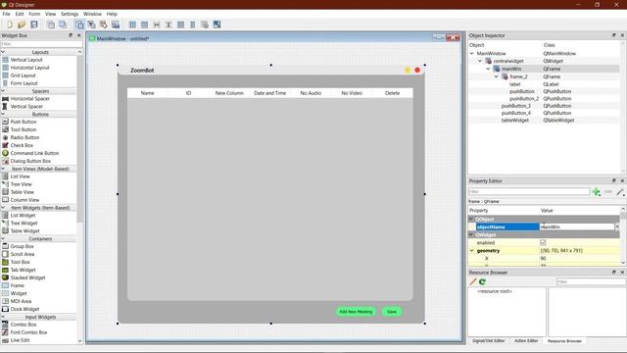
Task: Open the Edit menu
Action: click(x=20, y=14)
